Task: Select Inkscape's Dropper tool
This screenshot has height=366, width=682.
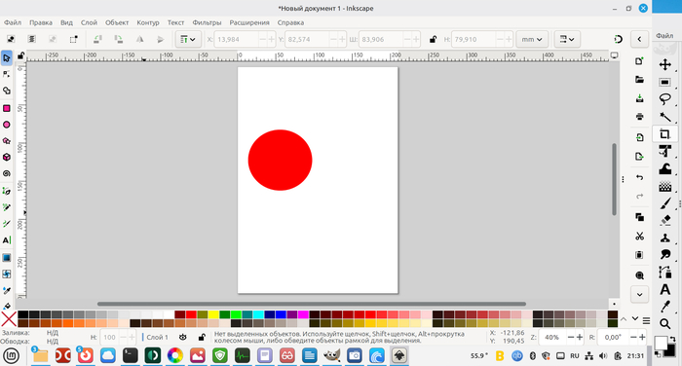Action: (x=7, y=290)
